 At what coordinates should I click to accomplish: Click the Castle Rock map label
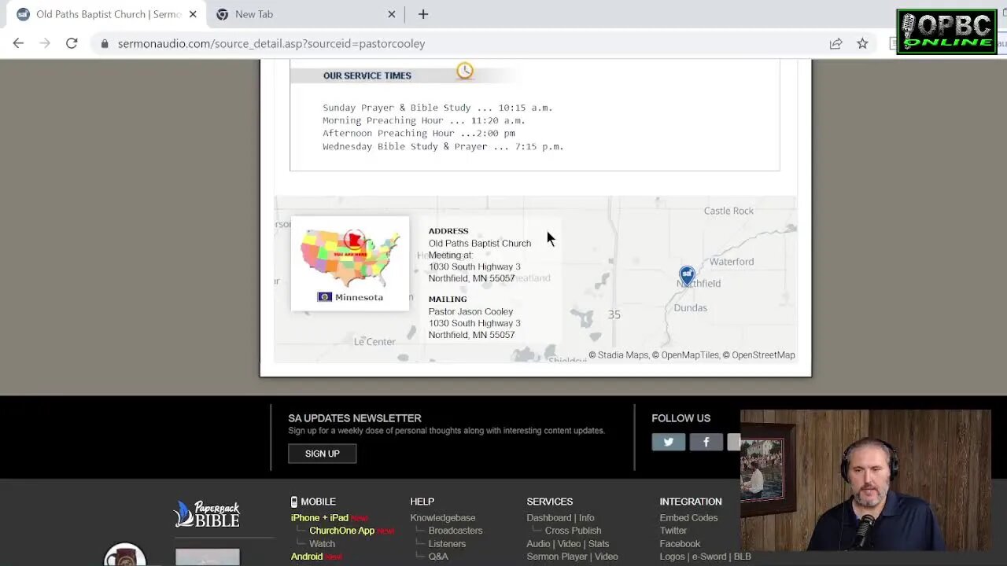click(729, 211)
